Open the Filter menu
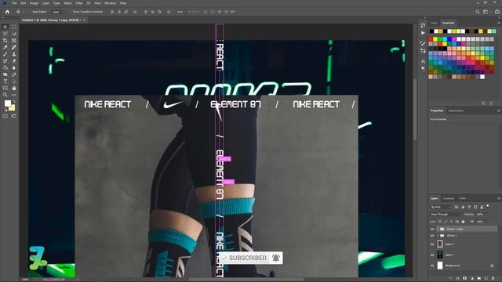 coord(79,3)
